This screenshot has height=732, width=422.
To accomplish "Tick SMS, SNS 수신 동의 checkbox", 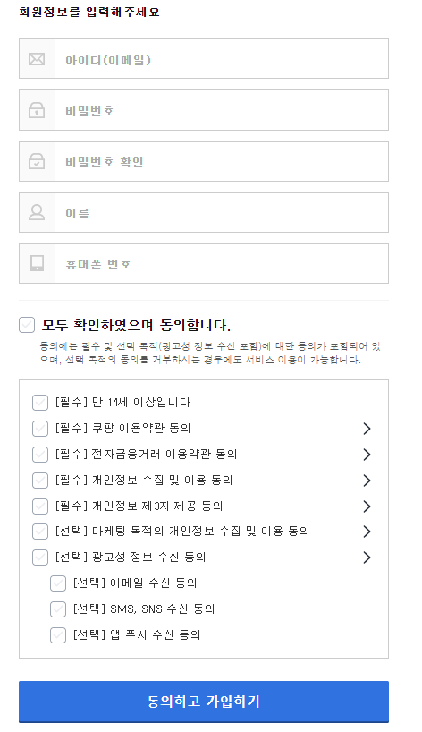I will click(58, 609).
